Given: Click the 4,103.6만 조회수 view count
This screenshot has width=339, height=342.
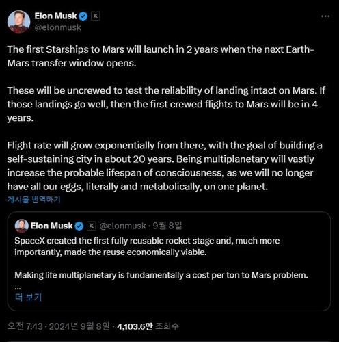Looking at the screenshot, I should point(148,326).
